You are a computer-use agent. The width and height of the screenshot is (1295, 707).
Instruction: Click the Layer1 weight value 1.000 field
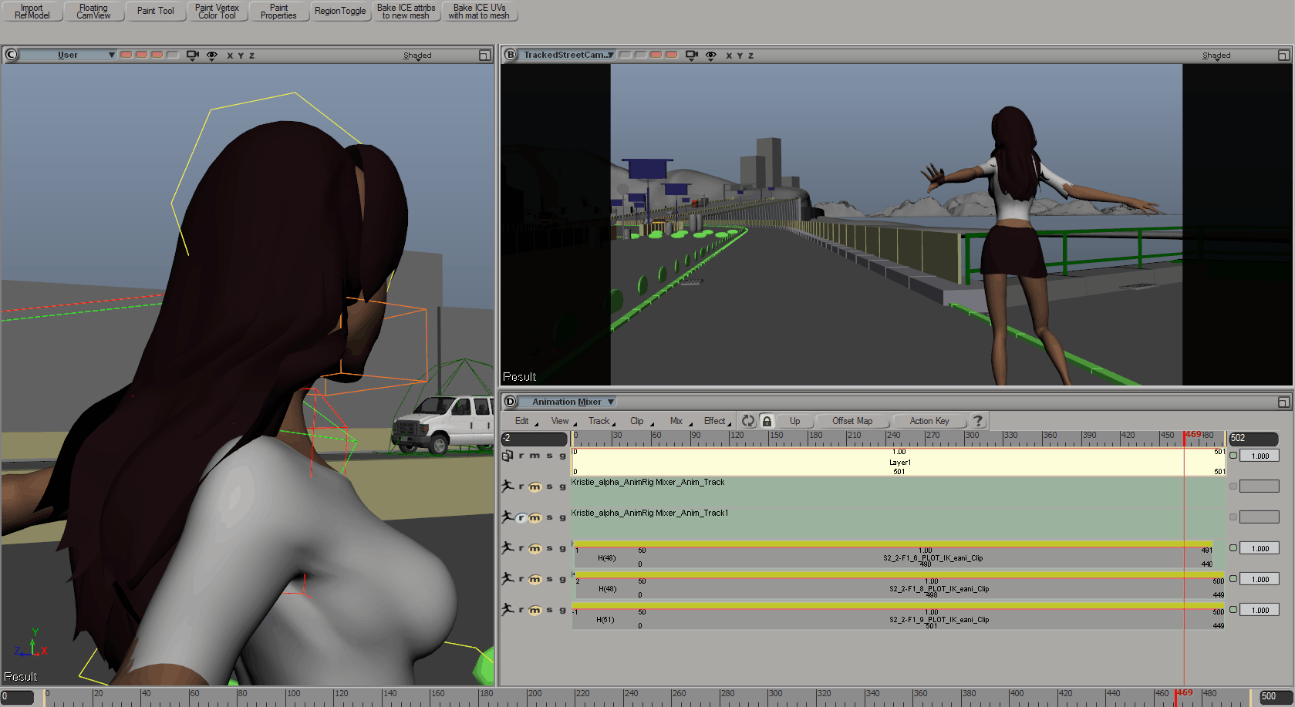tap(1260, 456)
